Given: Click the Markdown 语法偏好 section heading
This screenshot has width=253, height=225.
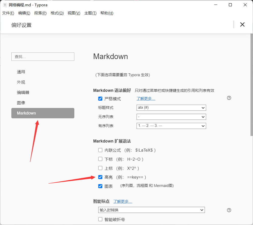Looking at the screenshot, I should pyautogui.click(x=112, y=90).
